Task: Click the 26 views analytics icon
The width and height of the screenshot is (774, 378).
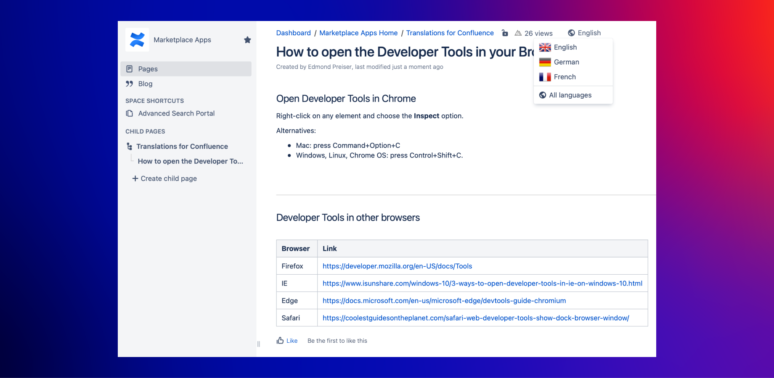Action: [x=518, y=33]
